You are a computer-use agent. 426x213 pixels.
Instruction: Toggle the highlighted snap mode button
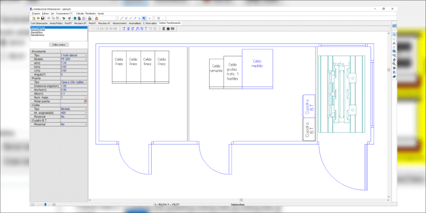144,18
